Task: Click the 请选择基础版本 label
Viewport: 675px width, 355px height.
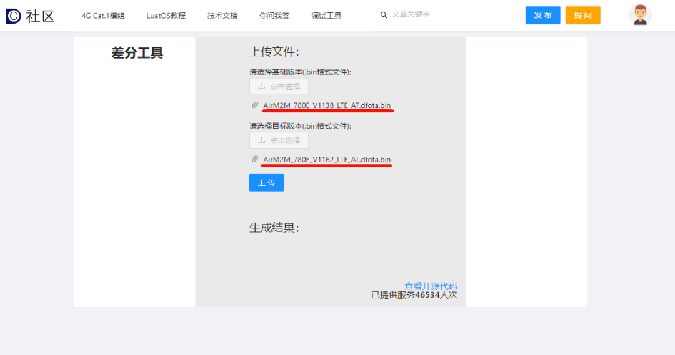Action: pos(301,72)
